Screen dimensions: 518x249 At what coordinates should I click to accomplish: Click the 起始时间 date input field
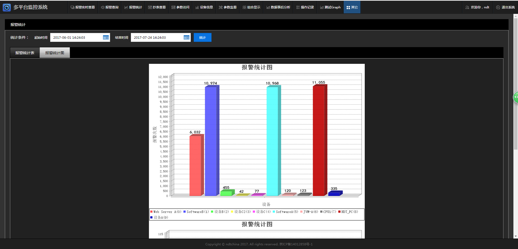point(76,38)
